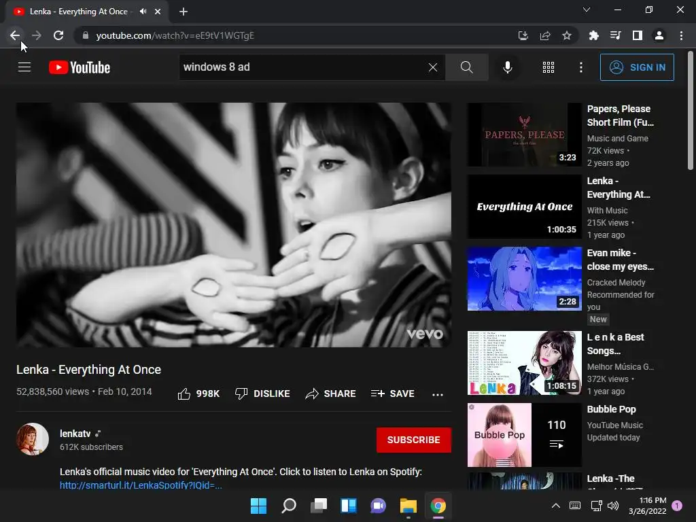Open the Windows Start menu
The width and height of the screenshot is (696, 522).
(258, 506)
